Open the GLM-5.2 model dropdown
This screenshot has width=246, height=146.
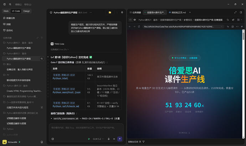coord(98,139)
